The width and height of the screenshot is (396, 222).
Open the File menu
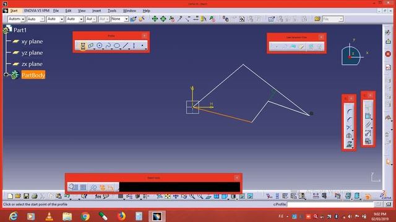tap(56, 11)
